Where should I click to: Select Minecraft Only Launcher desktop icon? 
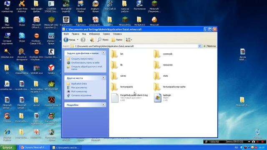tap(51, 22)
